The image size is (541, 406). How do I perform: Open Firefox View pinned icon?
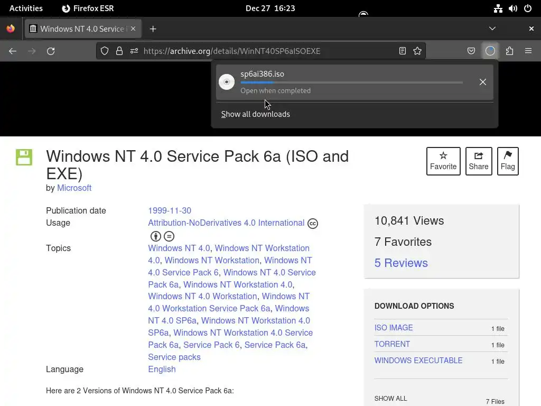11,29
